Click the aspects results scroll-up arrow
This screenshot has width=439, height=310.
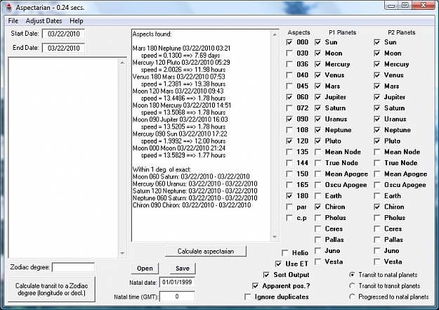tap(275, 34)
